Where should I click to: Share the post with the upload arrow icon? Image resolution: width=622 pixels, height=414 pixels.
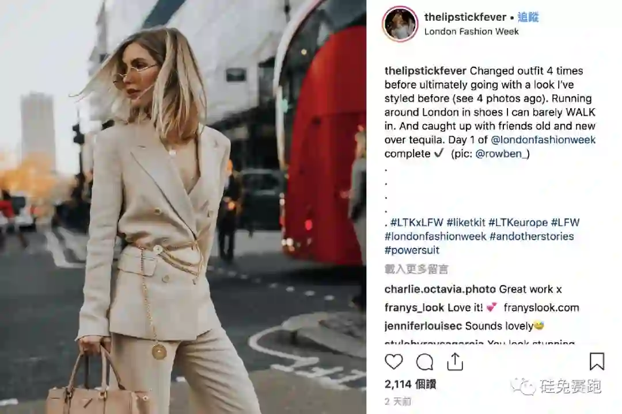(455, 361)
